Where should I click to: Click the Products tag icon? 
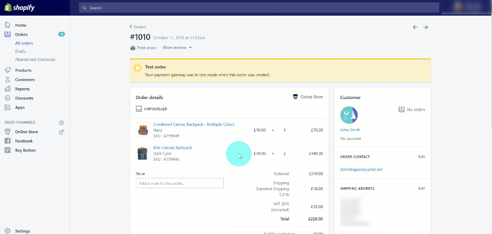tap(7, 70)
